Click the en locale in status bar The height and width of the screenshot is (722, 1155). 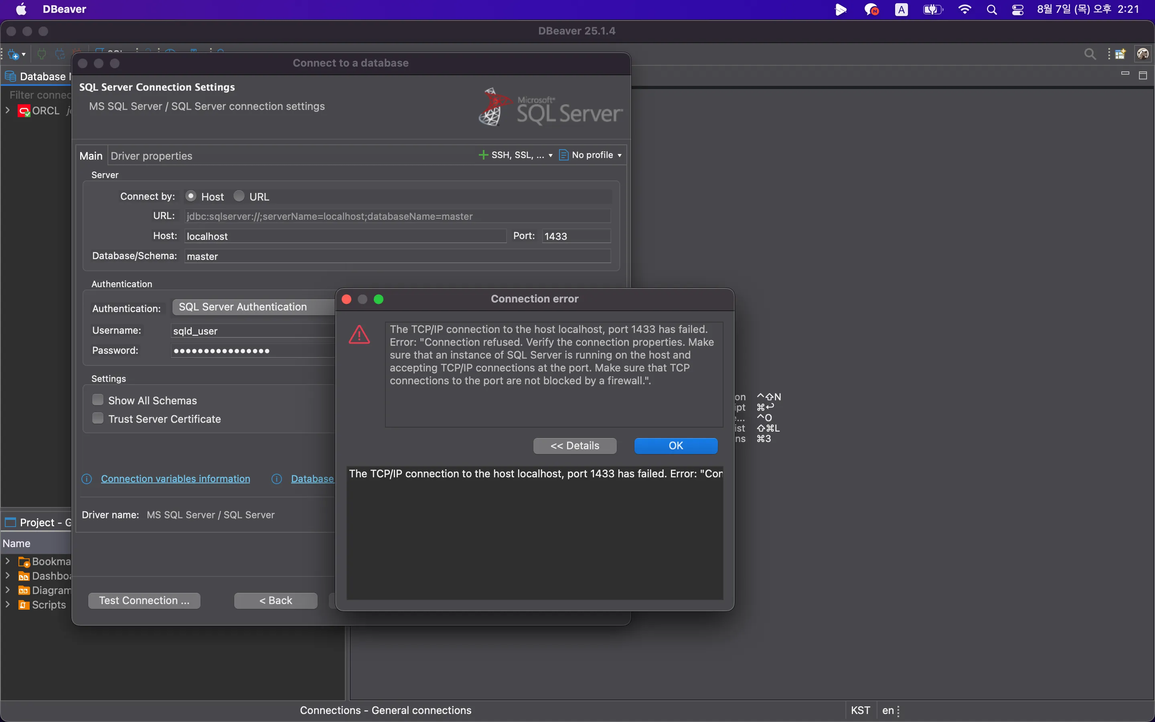coord(887,710)
